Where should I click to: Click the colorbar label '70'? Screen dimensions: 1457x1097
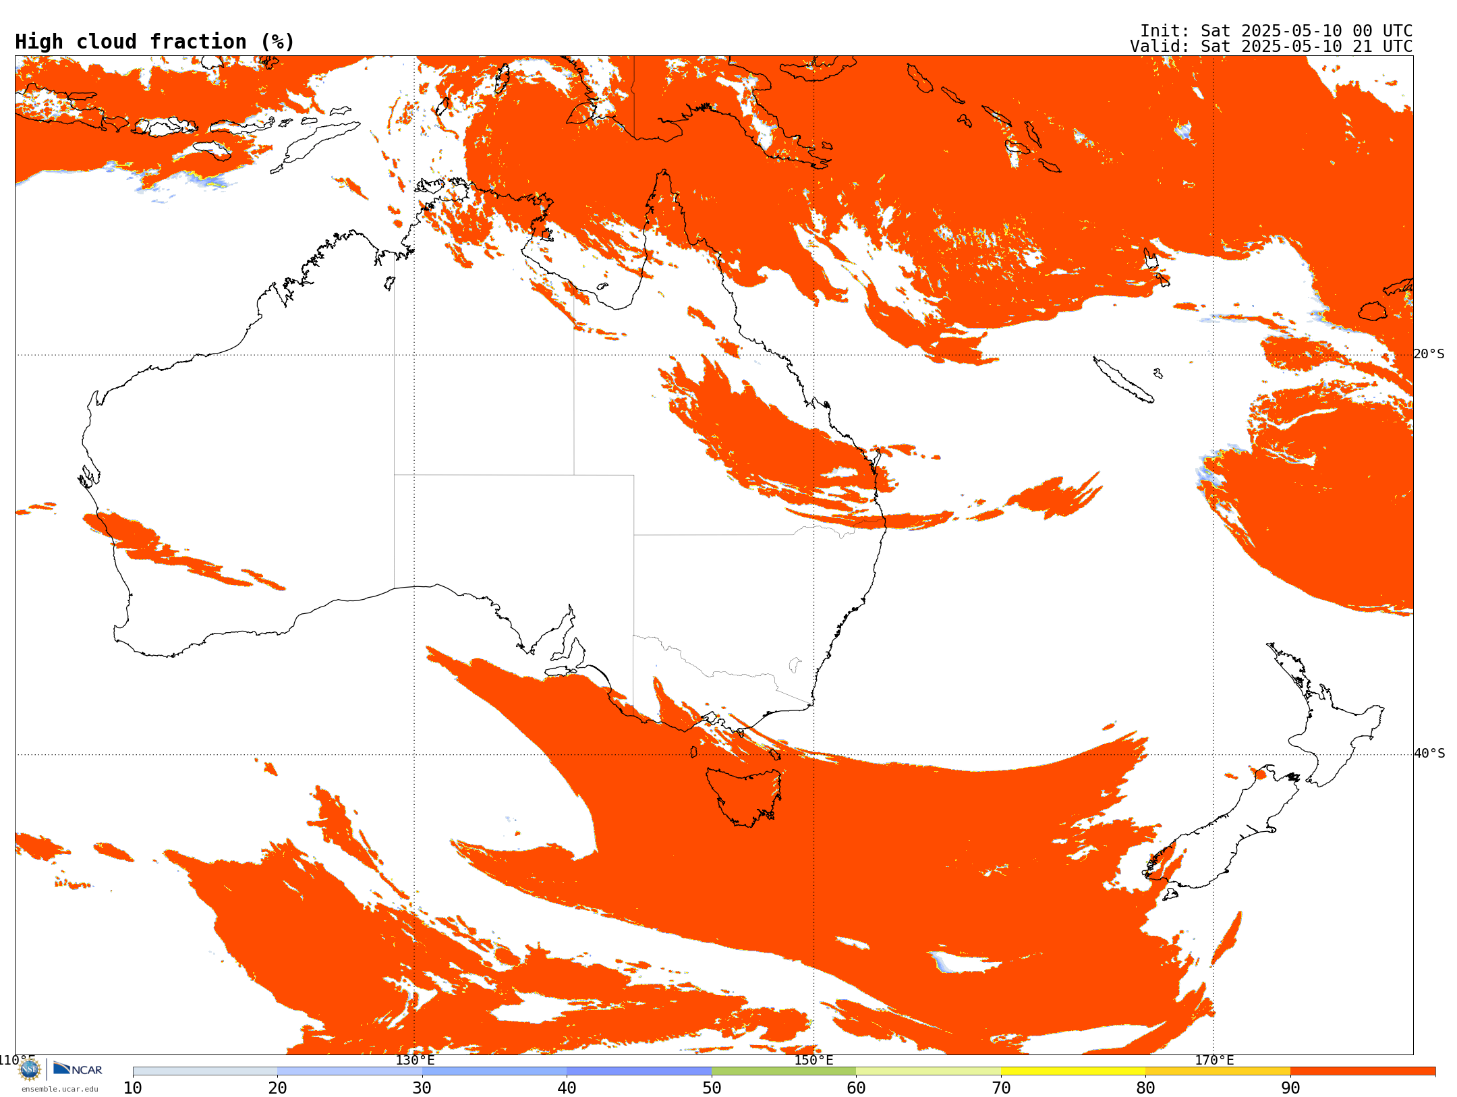[1001, 1088]
